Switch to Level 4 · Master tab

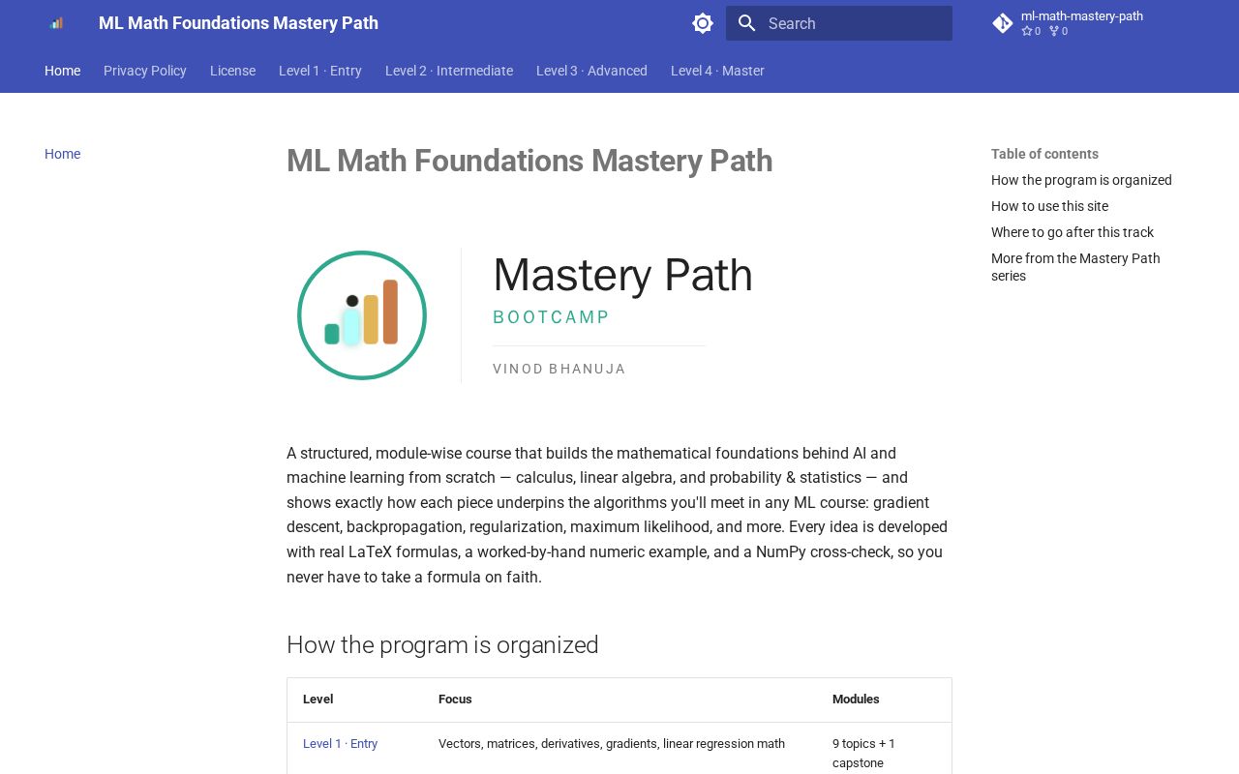point(717,71)
